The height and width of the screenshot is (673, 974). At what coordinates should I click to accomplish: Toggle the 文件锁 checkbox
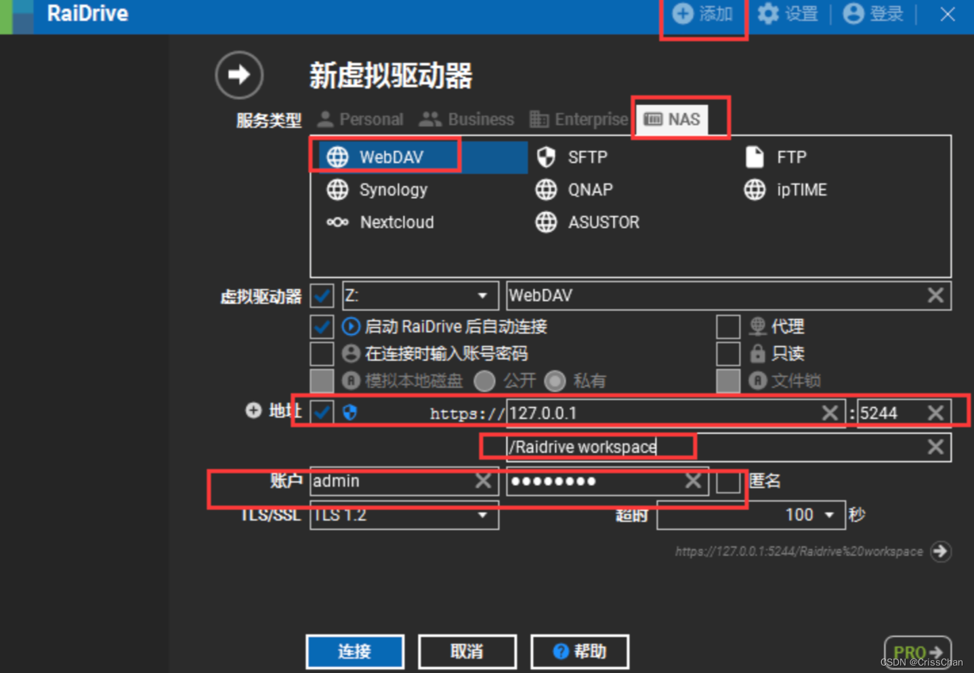[728, 381]
